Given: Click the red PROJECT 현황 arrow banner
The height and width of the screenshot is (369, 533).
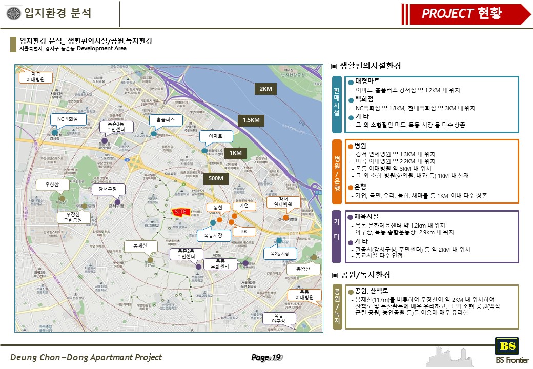Looking at the screenshot, I should coord(466,14).
